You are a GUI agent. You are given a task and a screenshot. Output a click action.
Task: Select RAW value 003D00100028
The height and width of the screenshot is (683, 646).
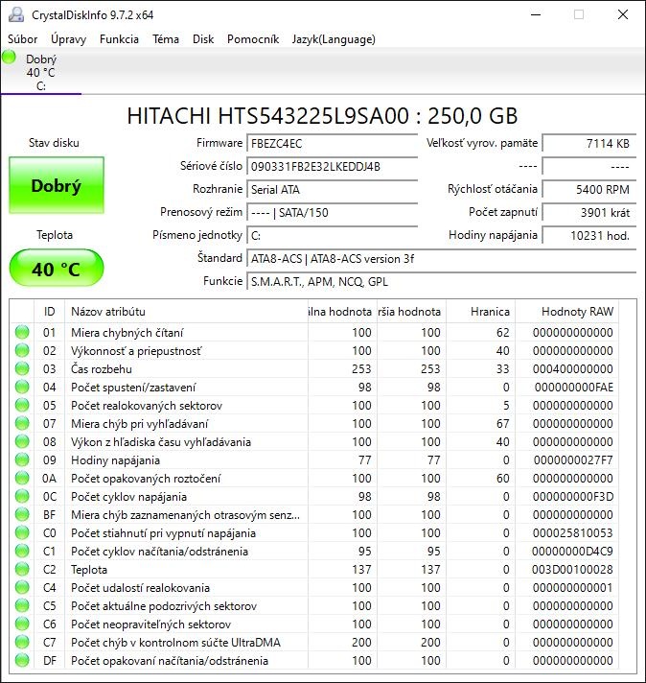[572, 570]
